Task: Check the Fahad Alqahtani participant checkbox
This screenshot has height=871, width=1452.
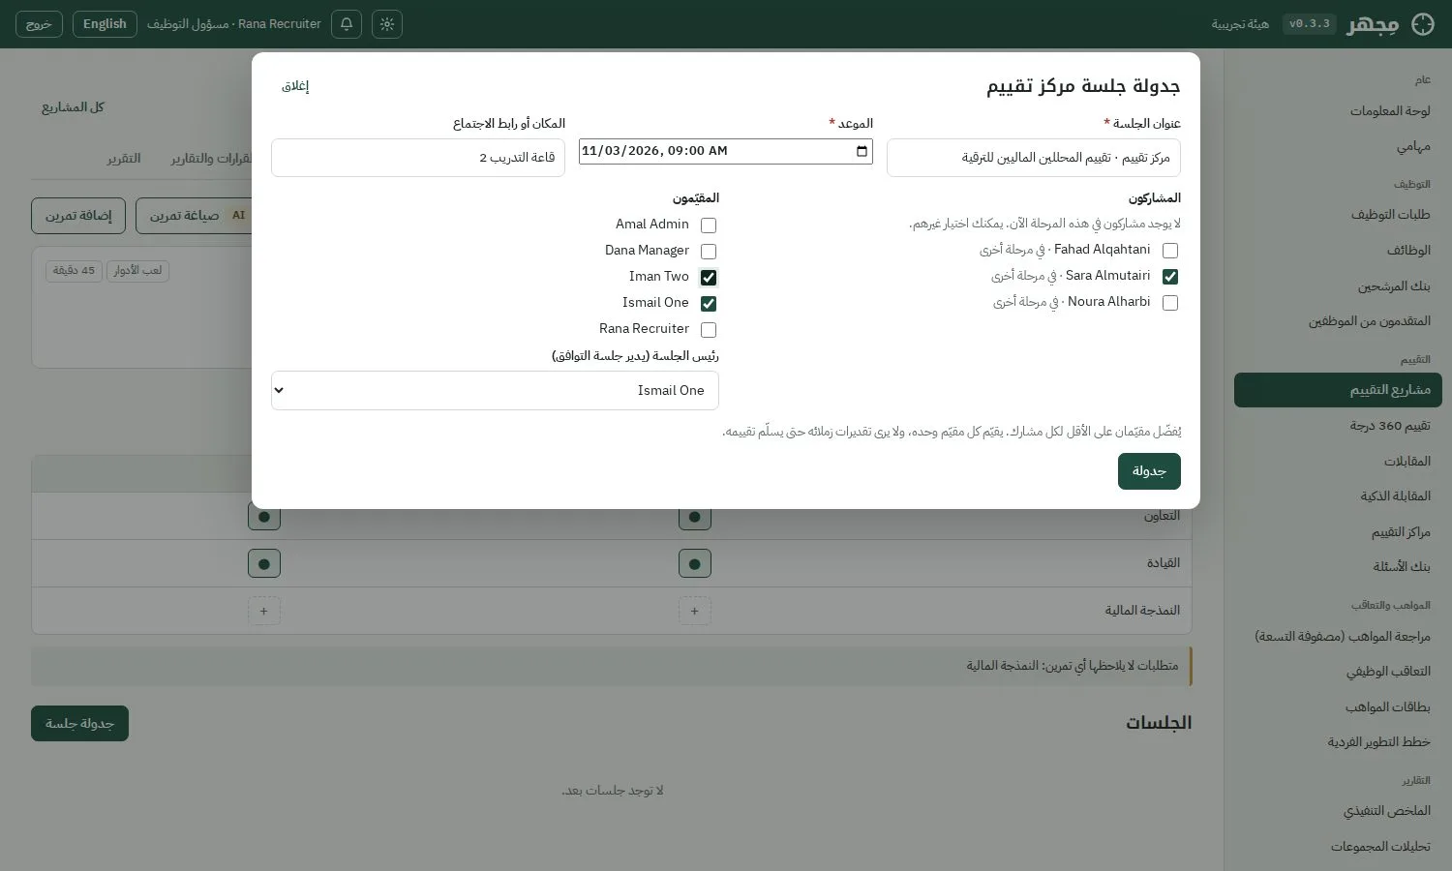Action: [1170, 251]
